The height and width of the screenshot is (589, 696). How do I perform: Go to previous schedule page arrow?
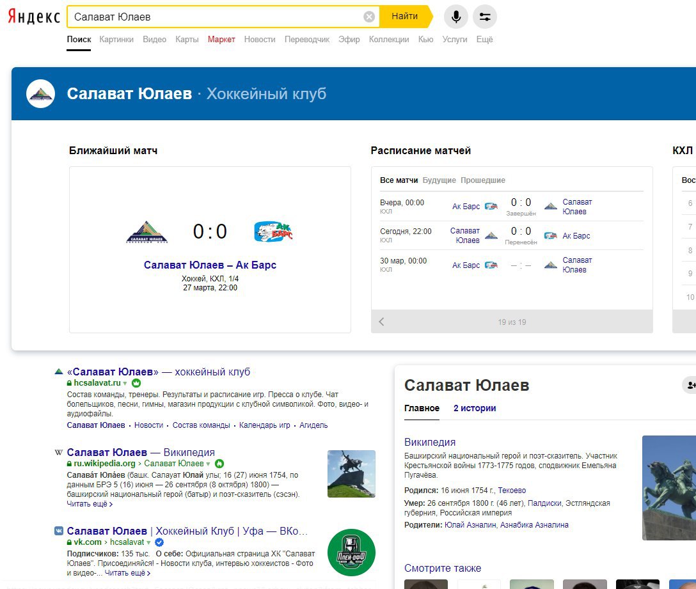tap(381, 322)
